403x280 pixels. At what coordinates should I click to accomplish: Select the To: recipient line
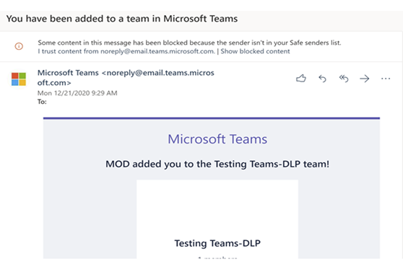[42, 102]
